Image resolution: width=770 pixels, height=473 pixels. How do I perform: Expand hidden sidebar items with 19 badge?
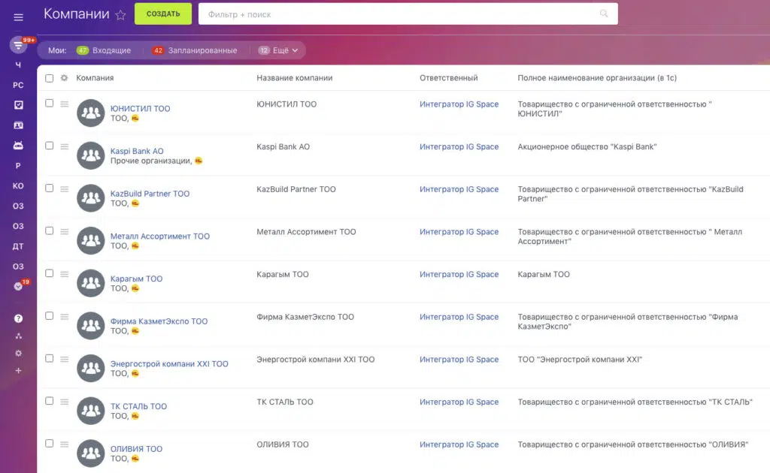(x=18, y=286)
